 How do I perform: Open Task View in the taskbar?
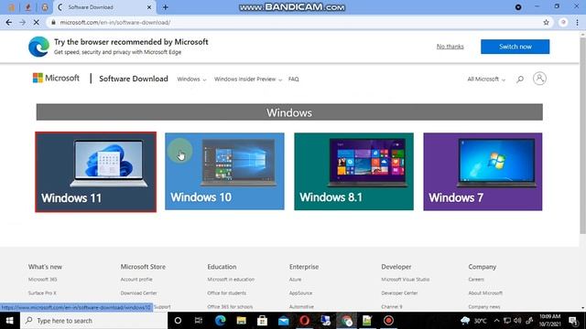pyautogui.click(x=199, y=321)
